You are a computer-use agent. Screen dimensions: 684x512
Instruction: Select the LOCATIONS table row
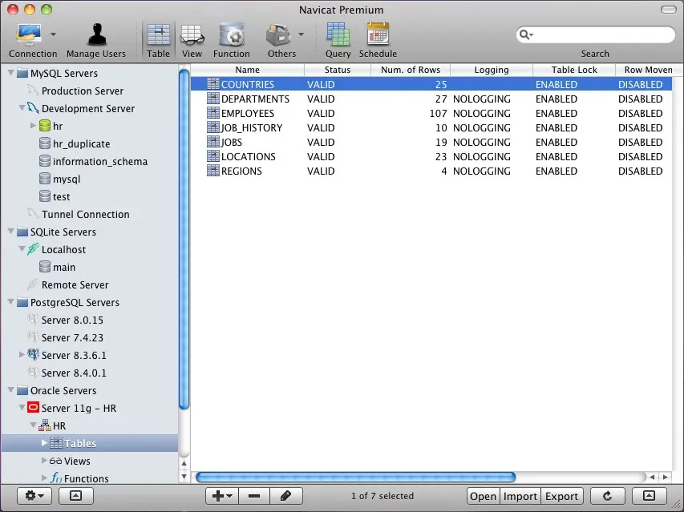[x=431, y=156]
